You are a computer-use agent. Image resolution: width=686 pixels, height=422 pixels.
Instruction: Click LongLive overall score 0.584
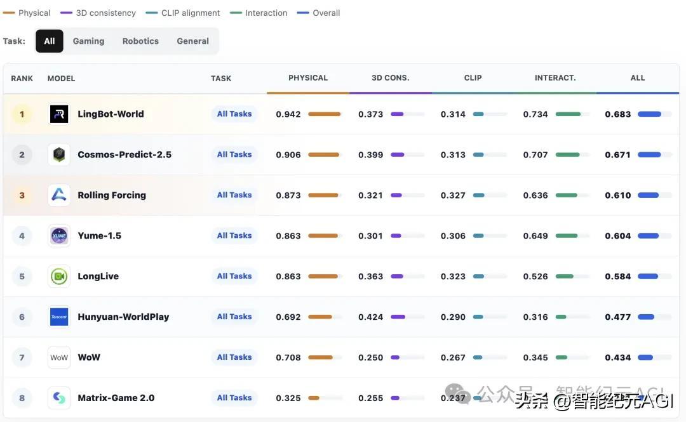coord(618,277)
